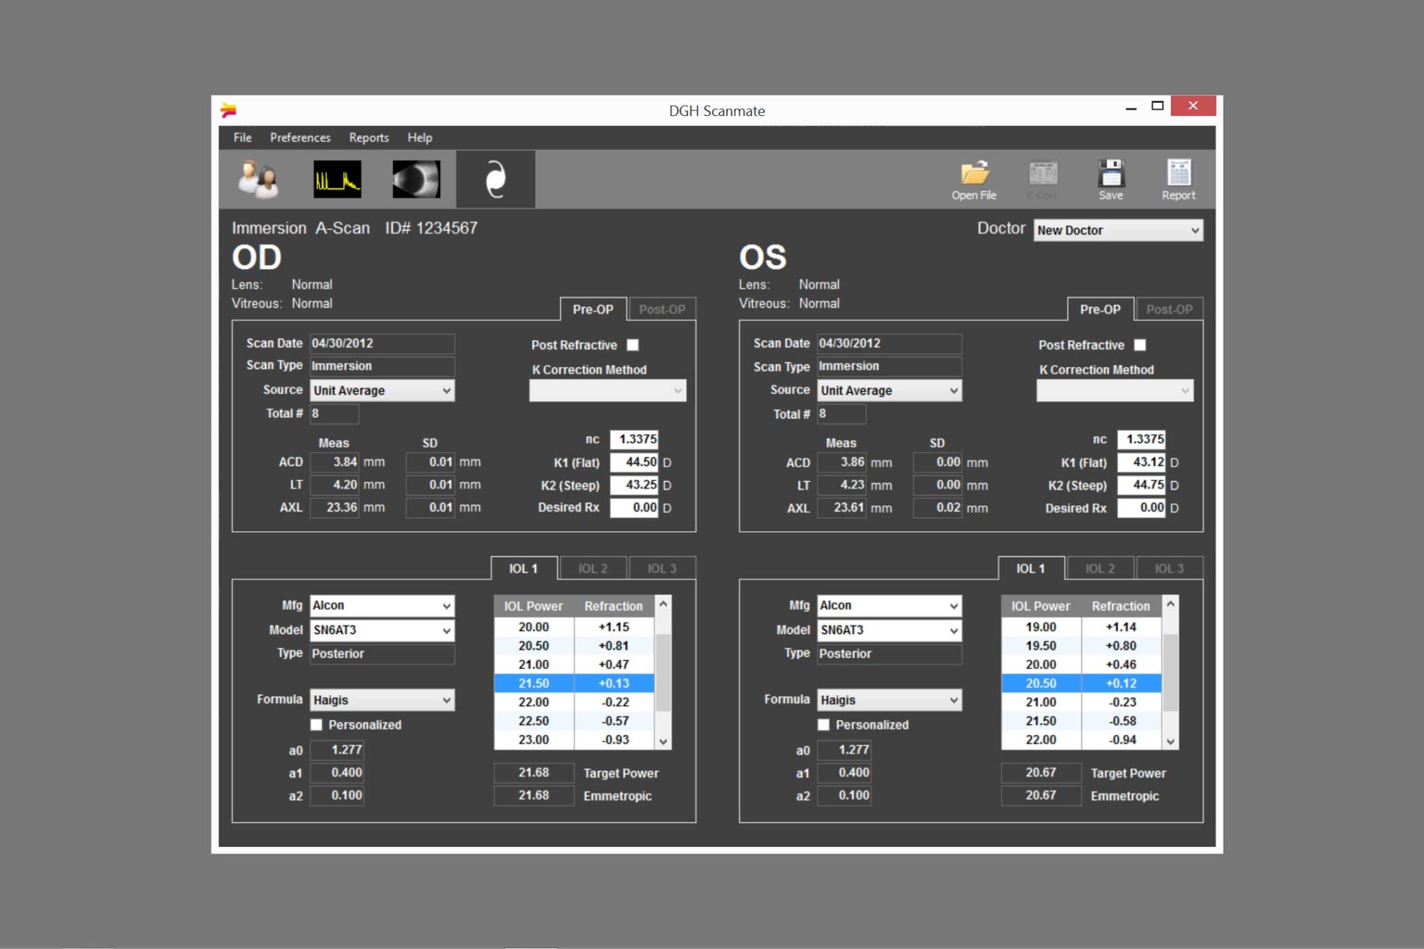Open the A-Scan waveform view icon

(x=337, y=179)
